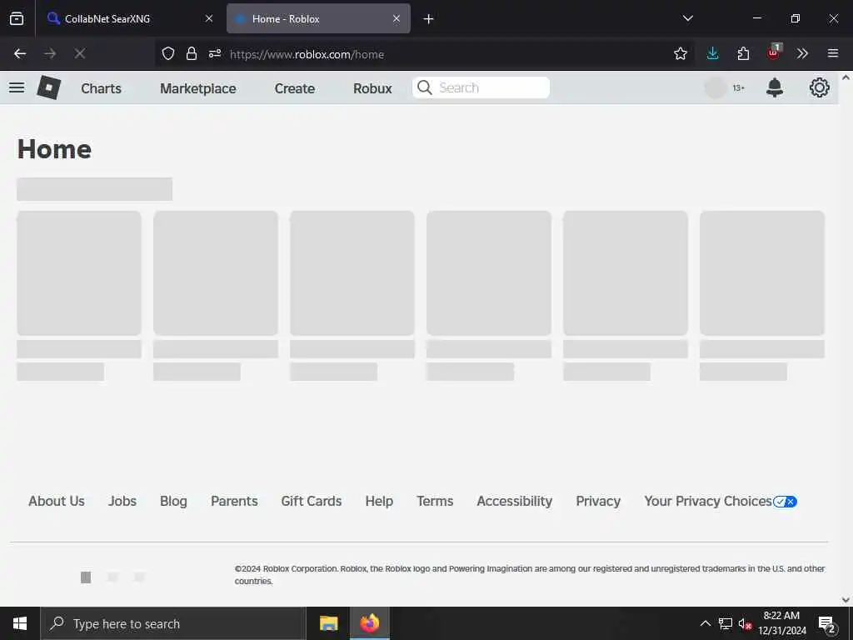Select the Home - Roblox tab
This screenshot has width=853, height=640.
(318, 18)
